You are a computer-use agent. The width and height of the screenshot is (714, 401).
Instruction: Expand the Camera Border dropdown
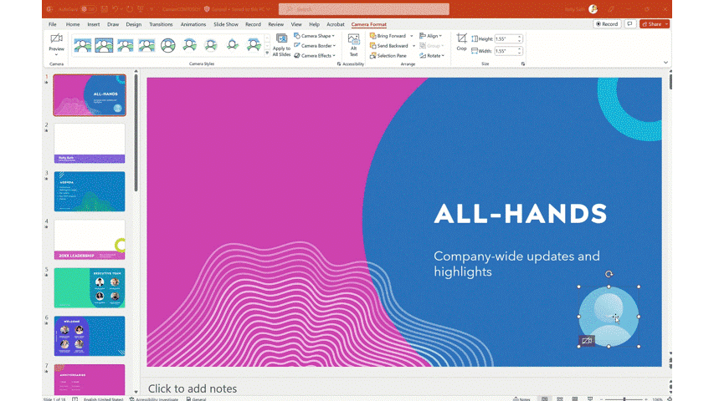point(334,46)
